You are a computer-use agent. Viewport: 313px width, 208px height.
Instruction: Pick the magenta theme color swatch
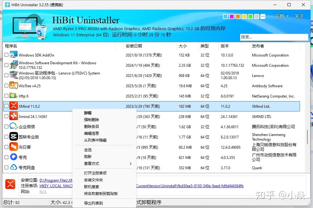[231, 16]
